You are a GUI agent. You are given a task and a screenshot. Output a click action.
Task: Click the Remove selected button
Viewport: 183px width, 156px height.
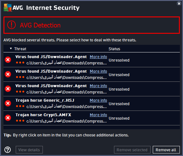tap(132, 150)
